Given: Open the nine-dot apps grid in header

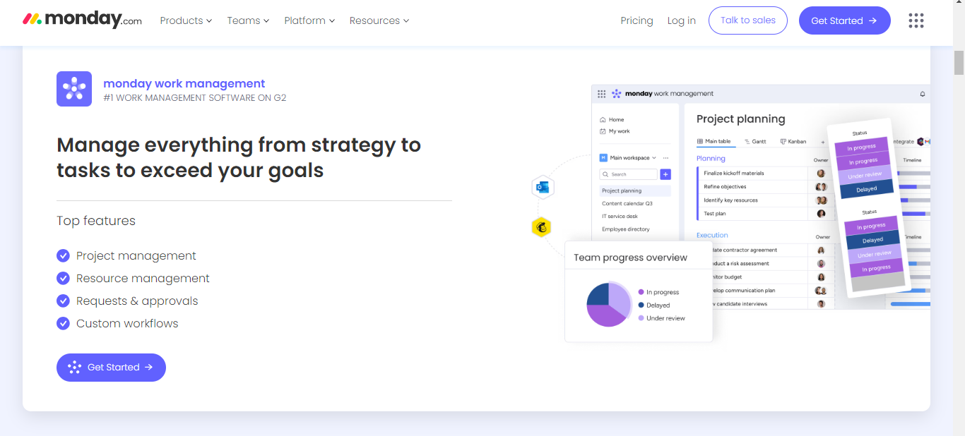Looking at the screenshot, I should [916, 20].
